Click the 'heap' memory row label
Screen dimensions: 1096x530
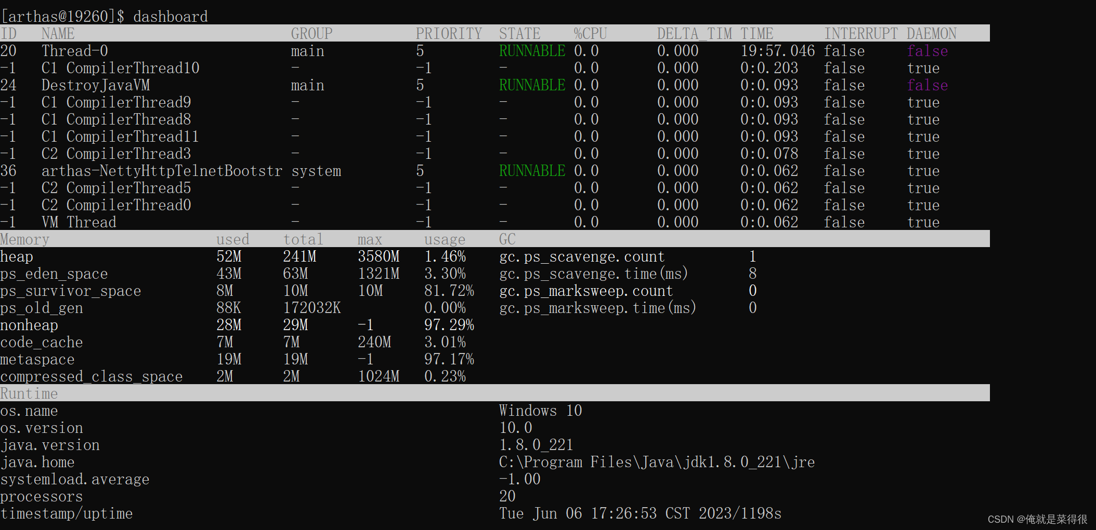(17, 256)
